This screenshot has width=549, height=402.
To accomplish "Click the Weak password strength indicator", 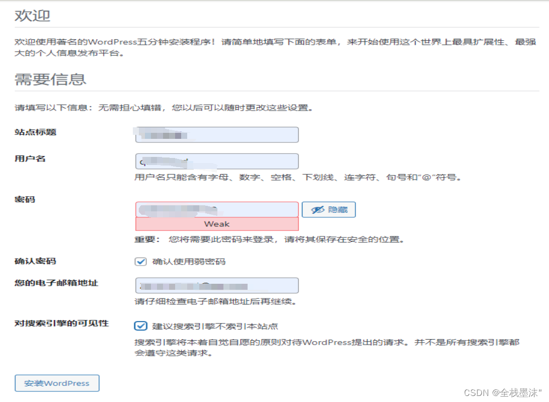I will [x=216, y=223].
